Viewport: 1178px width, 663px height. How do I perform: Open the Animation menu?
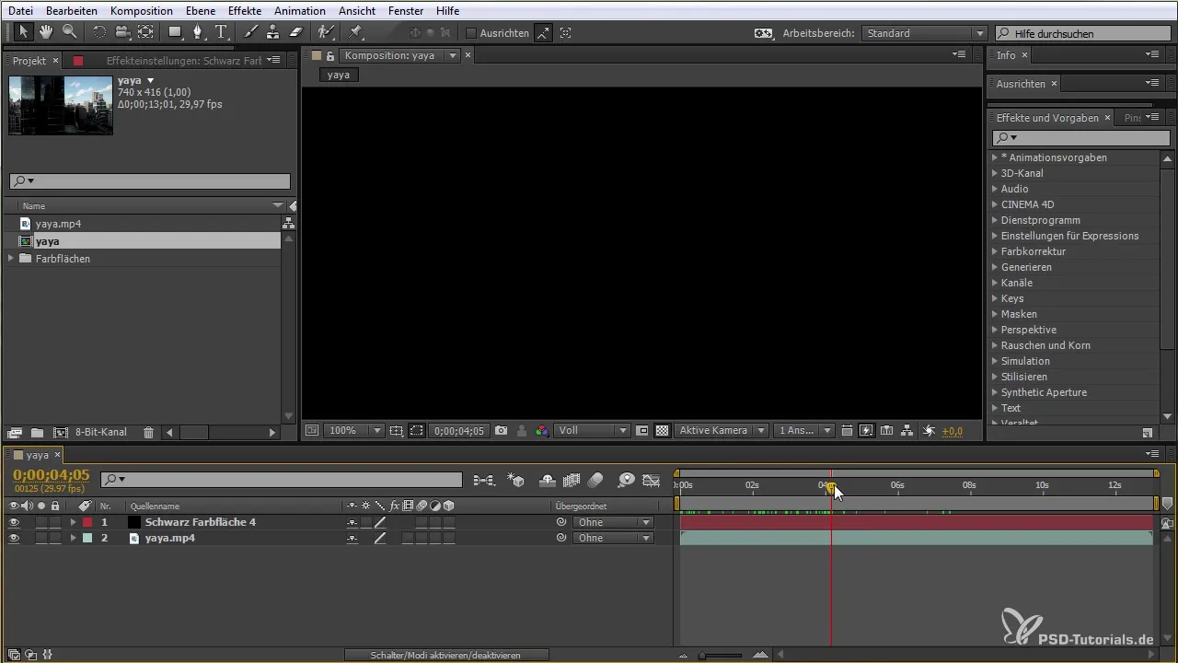tap(299, 11)
